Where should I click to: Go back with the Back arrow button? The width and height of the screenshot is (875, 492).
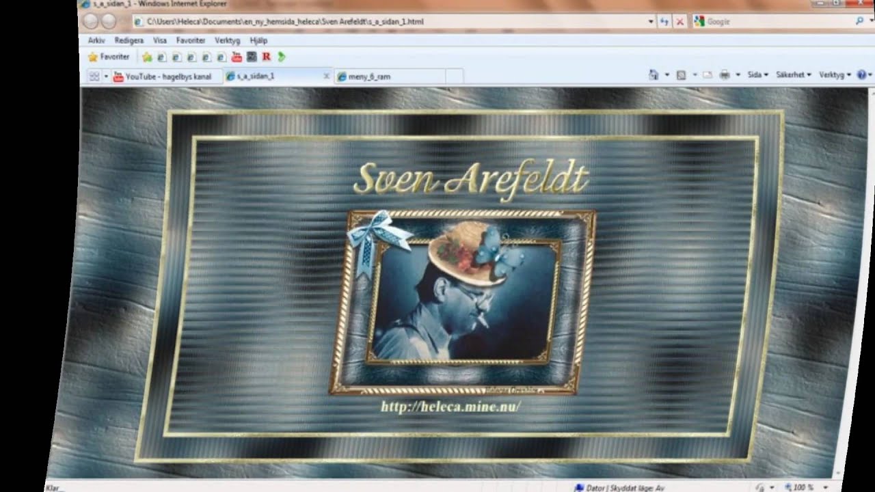click(x=91, y=21)
